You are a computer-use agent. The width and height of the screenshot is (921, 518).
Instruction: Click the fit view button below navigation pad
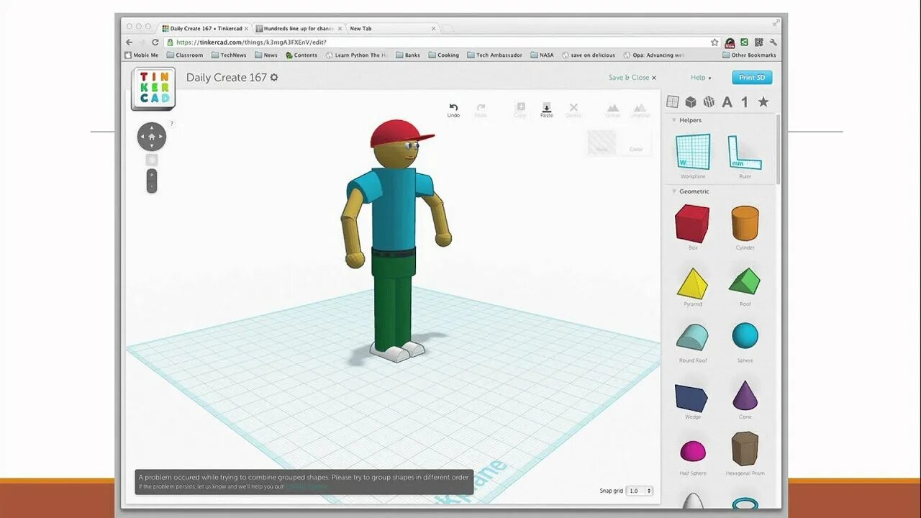coord(152,160)
